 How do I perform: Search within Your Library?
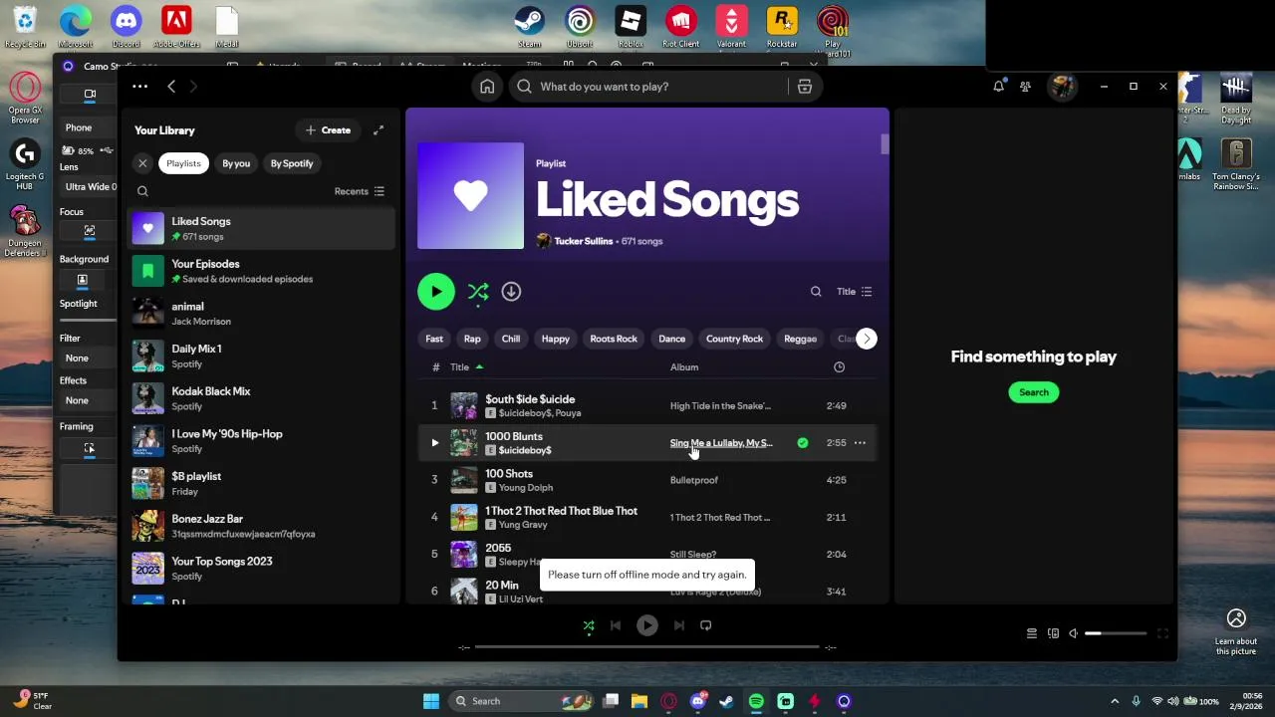pos(142,191)
